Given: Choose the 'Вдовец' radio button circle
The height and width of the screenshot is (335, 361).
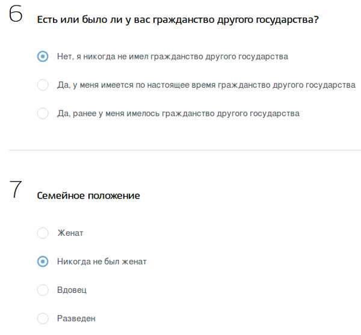Looking at the screenshot, I should 43,290.
